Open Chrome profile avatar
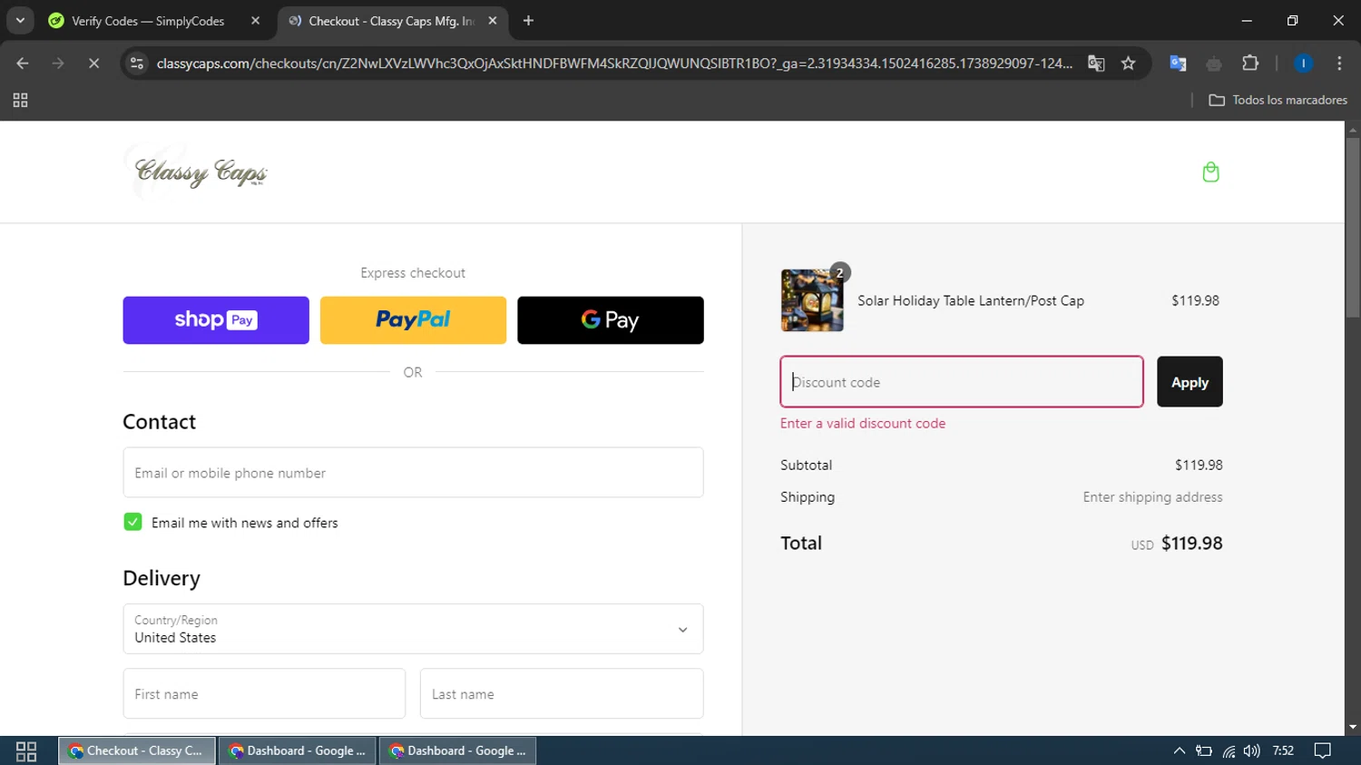Screen dimensions: 1361x765 click(1303, 64)
